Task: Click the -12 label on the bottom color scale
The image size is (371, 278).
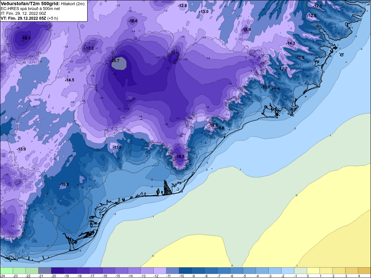Action: coord(156,276)
